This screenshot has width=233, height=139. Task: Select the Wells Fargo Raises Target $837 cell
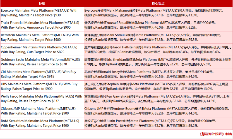point(42,99)
